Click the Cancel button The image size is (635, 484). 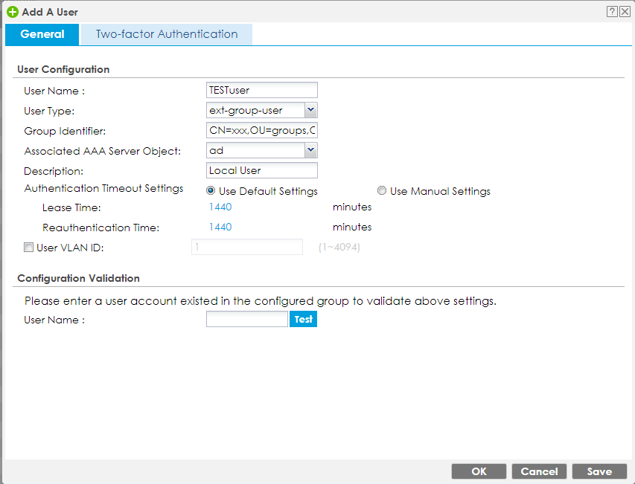(x=539, y=471)
